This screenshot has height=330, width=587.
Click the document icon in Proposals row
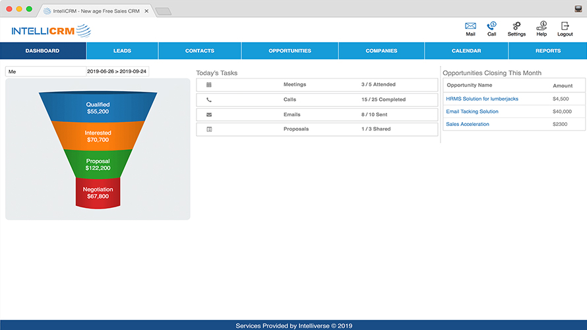pyautogui.click(x=209, y=129)
